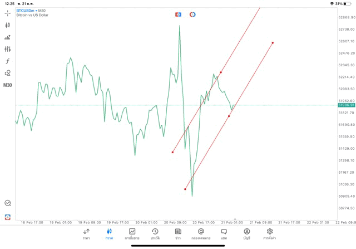This screenshot has width=356, height=249.
Task: Select the upper red trendline anchor point
Action: click(221, 72)
